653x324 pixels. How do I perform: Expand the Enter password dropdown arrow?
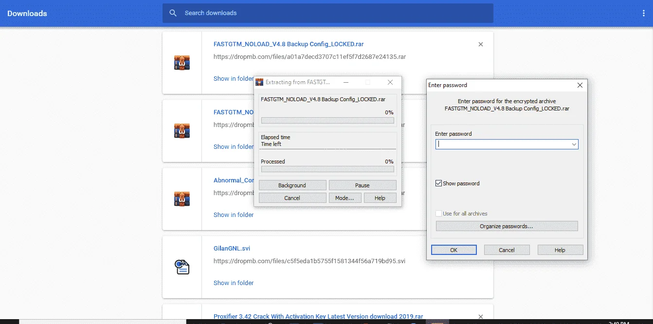tap(574, 144)
